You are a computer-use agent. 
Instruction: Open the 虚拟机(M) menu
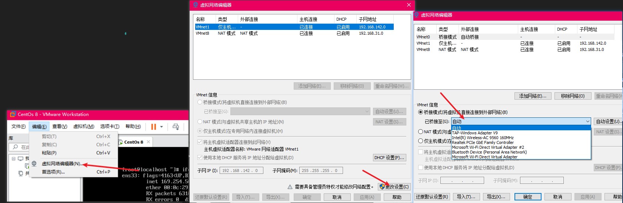(x=84, y=127)
